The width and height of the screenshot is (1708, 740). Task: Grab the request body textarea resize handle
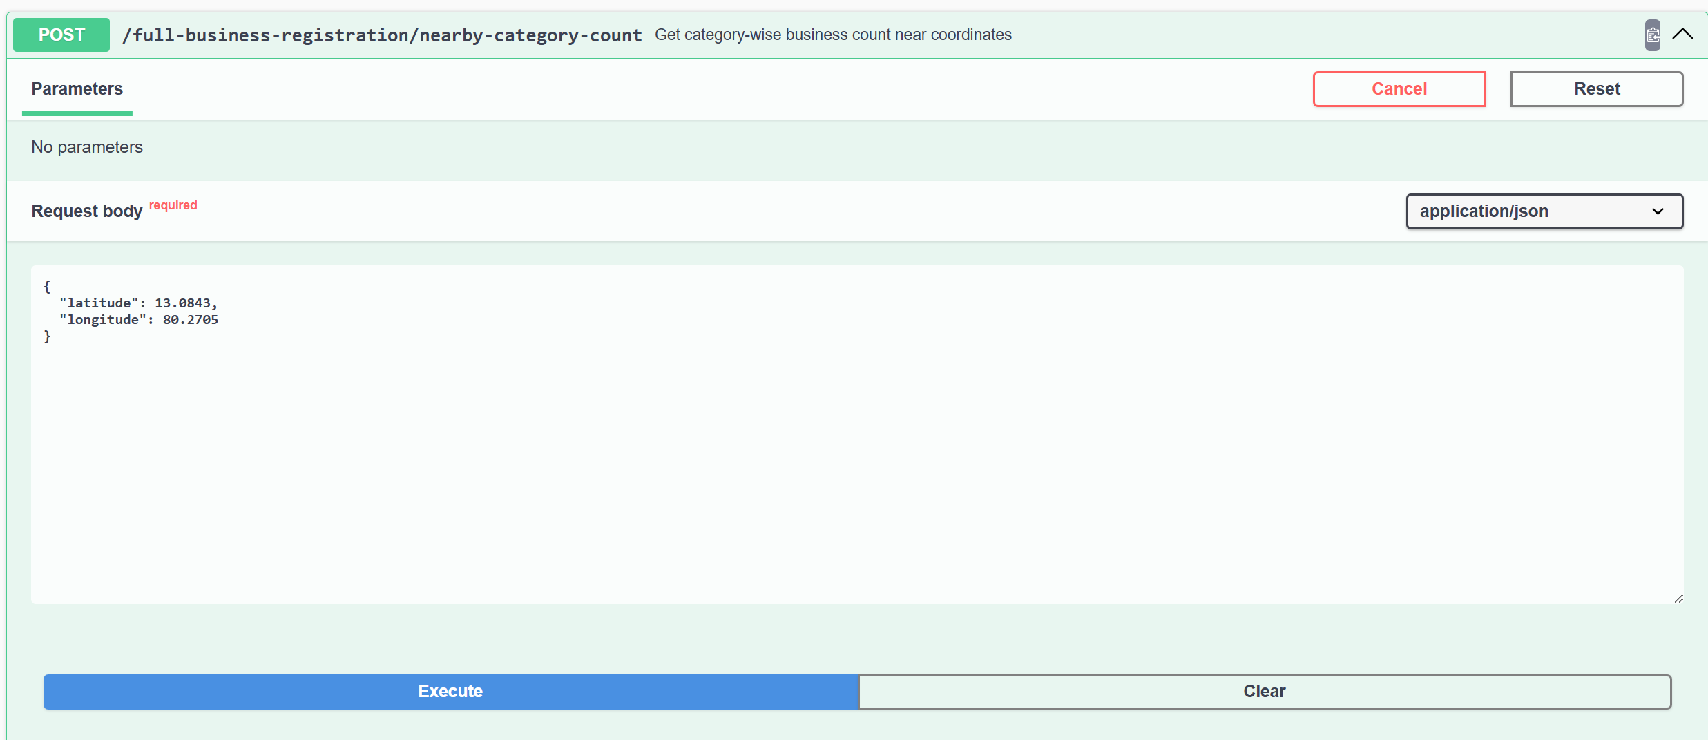click(x=1678, y=598)
